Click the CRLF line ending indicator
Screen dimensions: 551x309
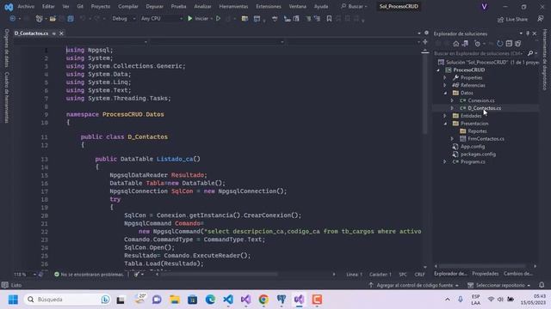[419, 275]
